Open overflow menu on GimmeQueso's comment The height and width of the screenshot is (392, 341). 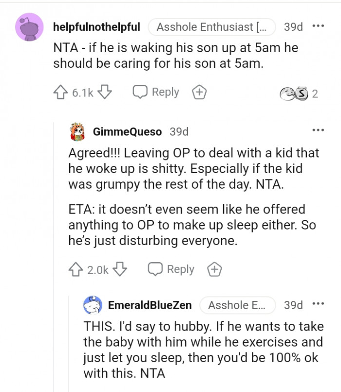click(319, 130)
